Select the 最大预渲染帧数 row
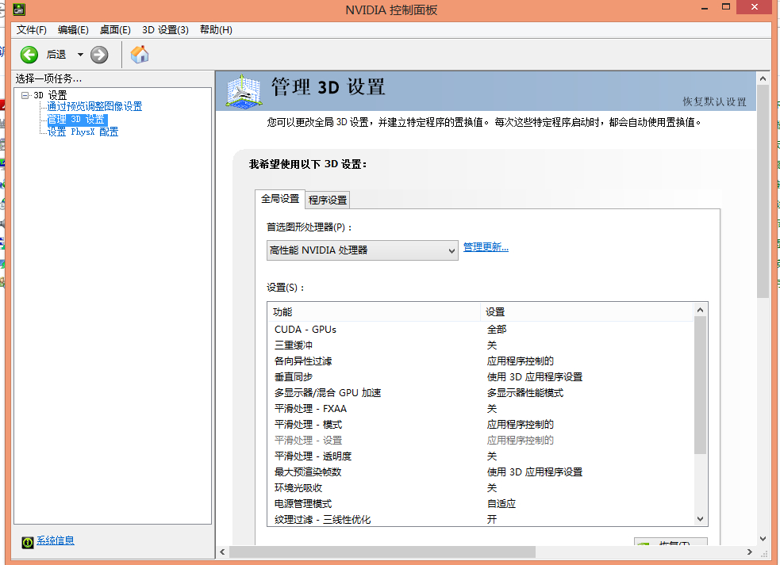780x565 pixels. coord(480,472)
